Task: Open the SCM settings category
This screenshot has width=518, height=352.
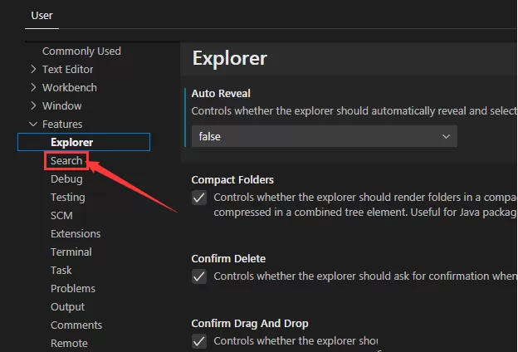Action: [61, 216]
